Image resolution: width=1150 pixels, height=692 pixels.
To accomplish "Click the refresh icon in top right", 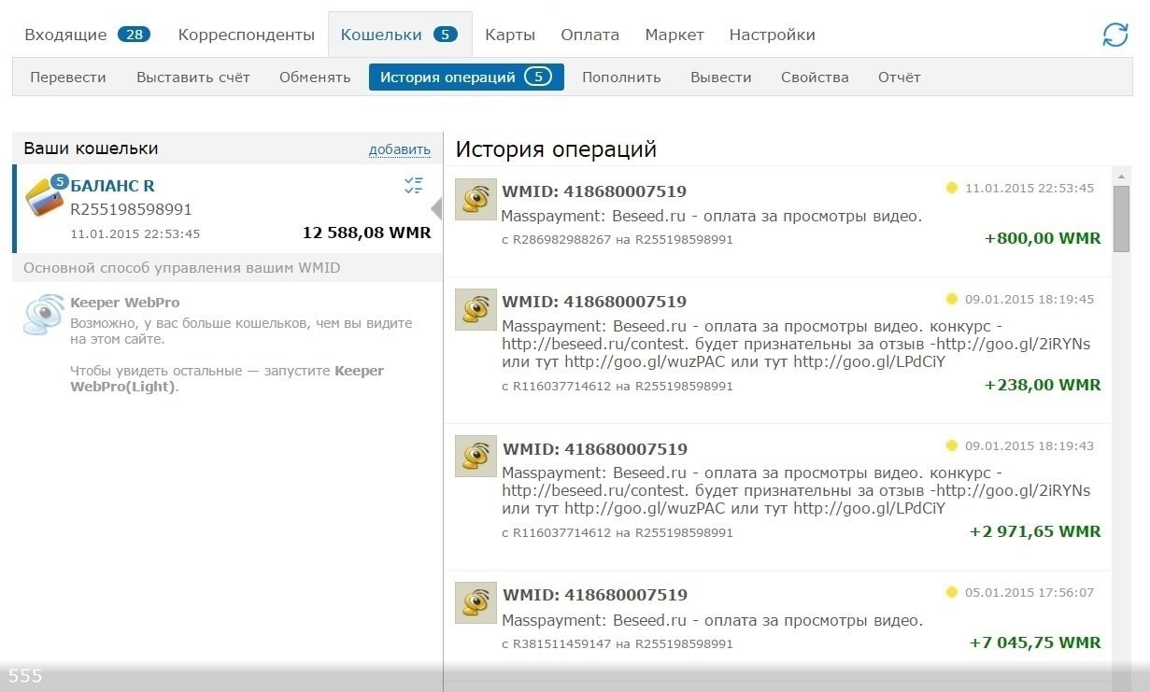I will coord(1115,35).
